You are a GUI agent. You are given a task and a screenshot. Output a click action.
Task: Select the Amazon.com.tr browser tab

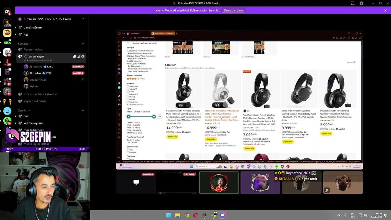coord(163,33)
